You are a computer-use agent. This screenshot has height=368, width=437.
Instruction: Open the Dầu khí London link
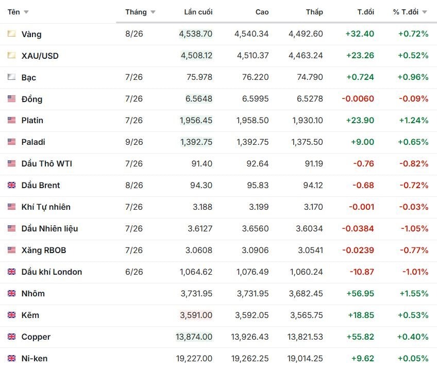[x=52, y=272]
